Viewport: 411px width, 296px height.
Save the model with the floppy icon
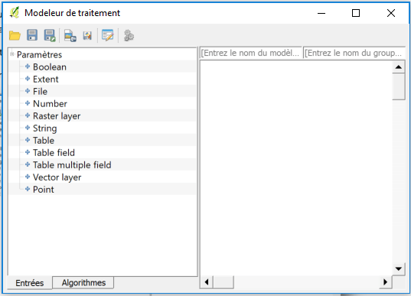(32, 35)
